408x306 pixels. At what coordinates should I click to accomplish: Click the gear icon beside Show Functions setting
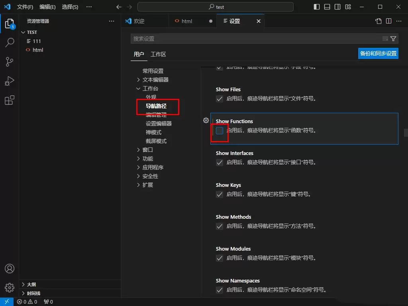pyautogui.click(x=206, y=120)
